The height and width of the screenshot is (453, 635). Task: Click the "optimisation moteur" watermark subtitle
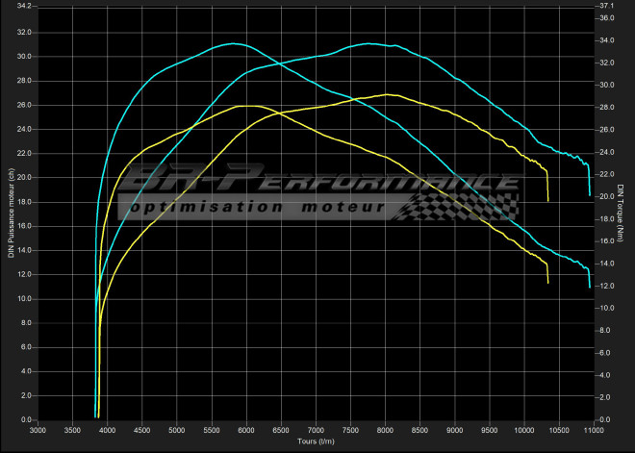(x=260, y=208)
